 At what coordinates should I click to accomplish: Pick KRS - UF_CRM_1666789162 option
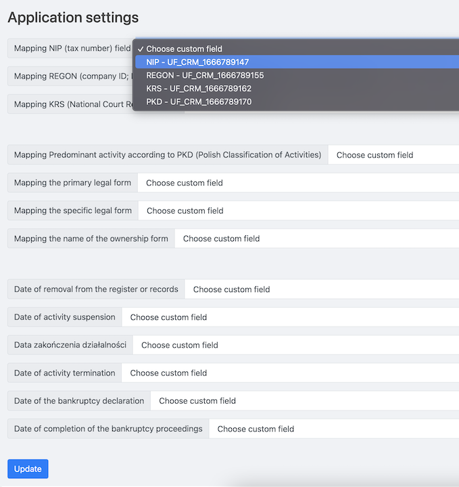coord(199,89)
